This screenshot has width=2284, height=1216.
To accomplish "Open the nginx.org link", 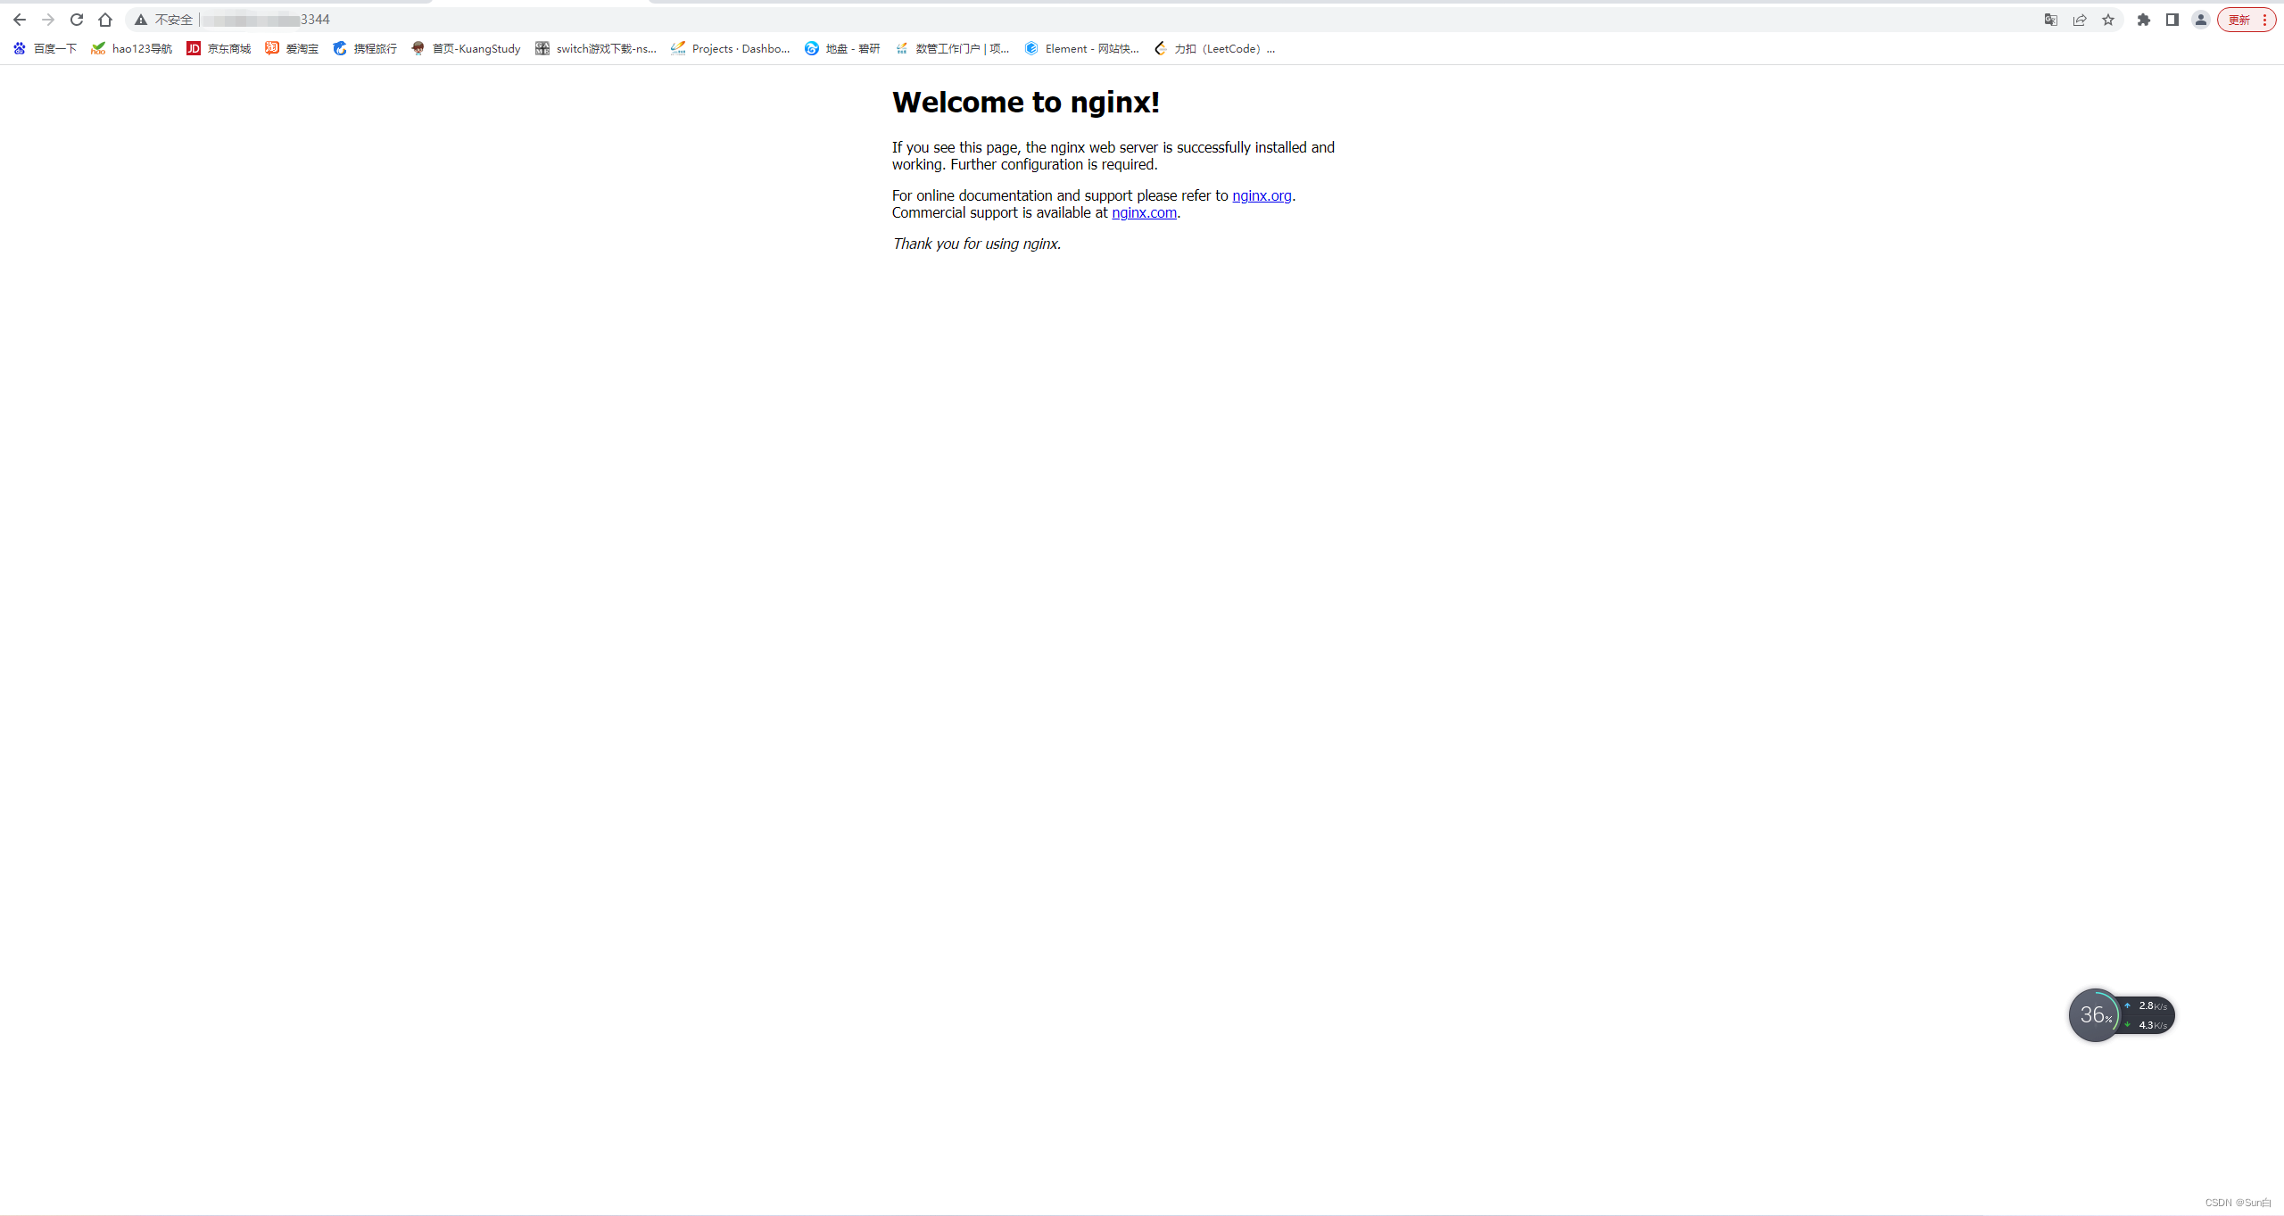I will pos(1262,195).
